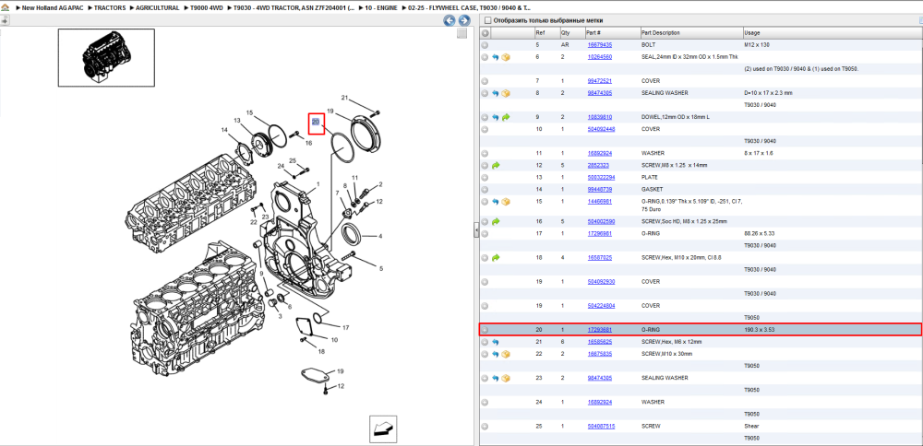Toggle the selection circle for row 25 SCREW
Viewport: 923px width, 446px height.
tap(485, 426)
